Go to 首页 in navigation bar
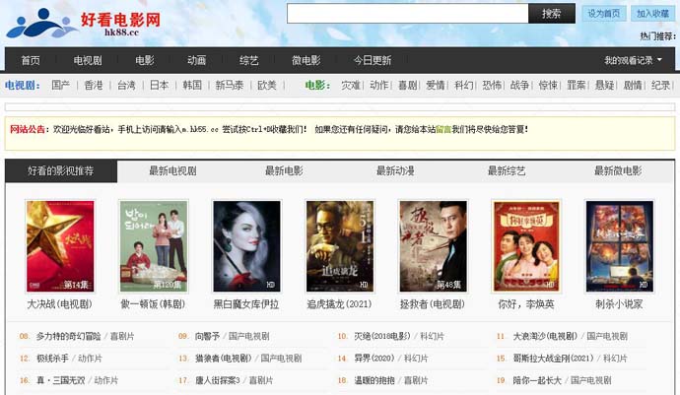The height and width of the screenshot is (395, 680). click(31, 60)
